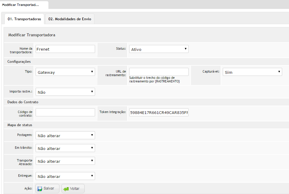
Task: Click the Salvar disk icon
Action: 40,189
